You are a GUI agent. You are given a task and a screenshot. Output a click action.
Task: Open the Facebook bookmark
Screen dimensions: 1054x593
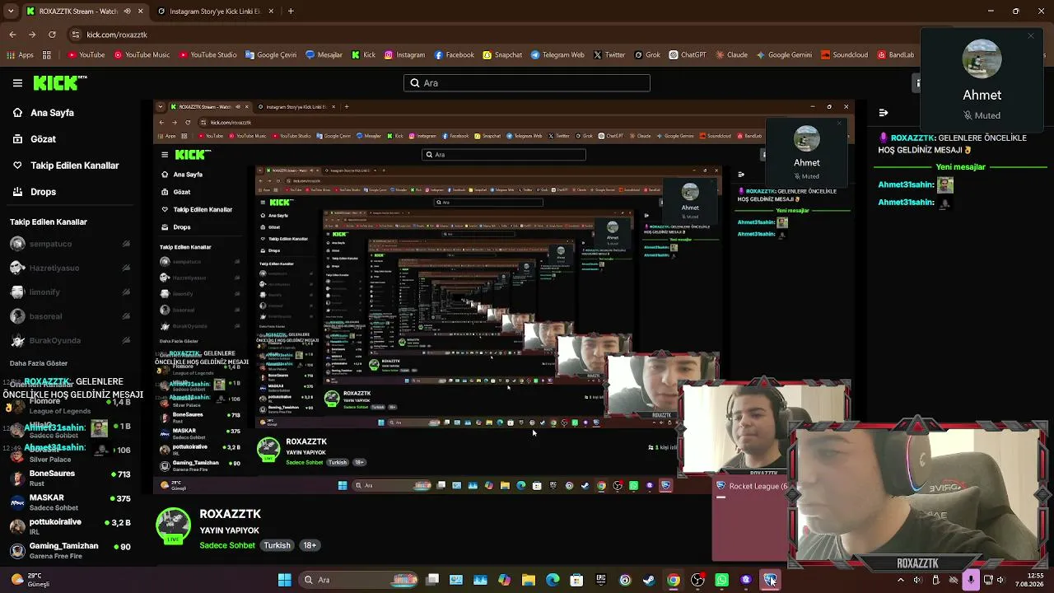coord(455,55)
